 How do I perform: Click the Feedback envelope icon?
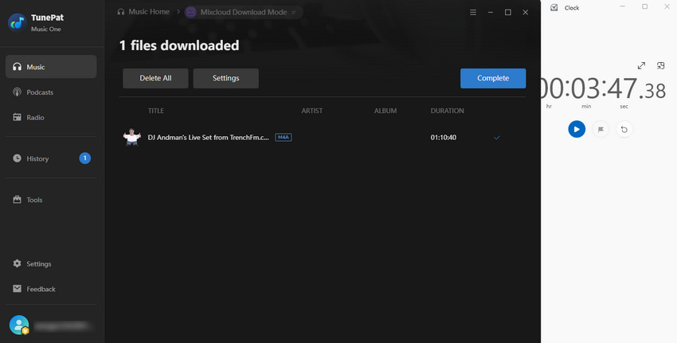pyautogui.click(x=18, y=289)
